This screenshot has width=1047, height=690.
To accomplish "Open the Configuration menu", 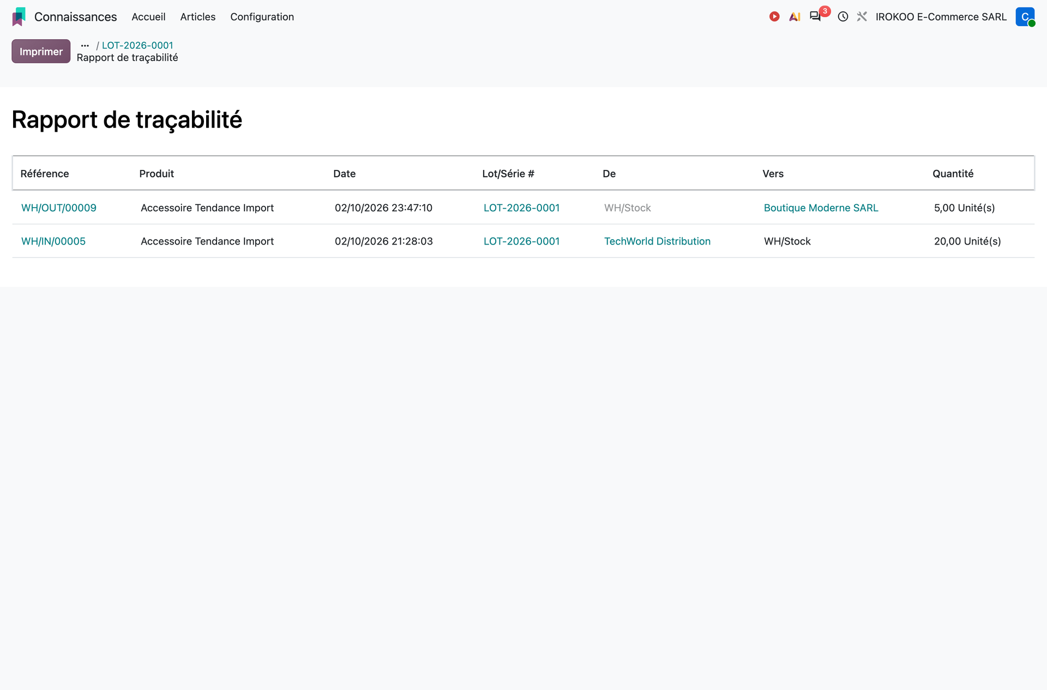I will [262, 17].
